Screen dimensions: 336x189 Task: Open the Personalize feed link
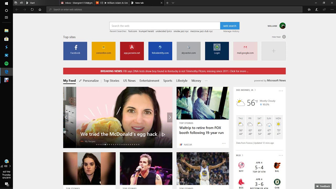[x=89, y=81]
